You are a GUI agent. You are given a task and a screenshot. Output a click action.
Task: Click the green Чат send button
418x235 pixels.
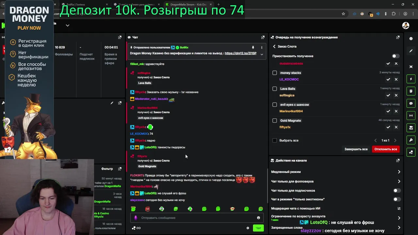pyautogui.click(x=258, y=228)
